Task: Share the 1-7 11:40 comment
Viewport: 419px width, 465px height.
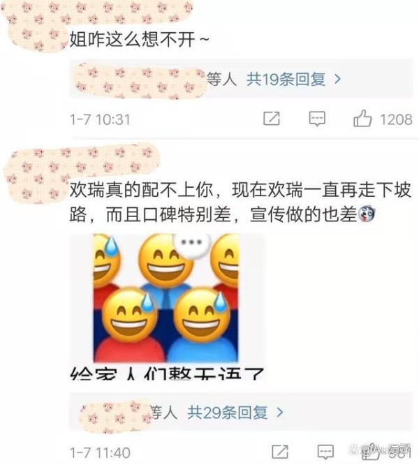Action: (280, 452)
